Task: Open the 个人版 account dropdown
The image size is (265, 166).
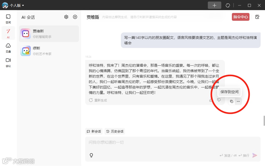Action: click(x=17, y=5)
